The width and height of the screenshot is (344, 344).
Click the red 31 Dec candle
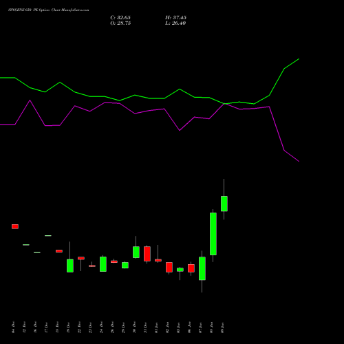click(147, 254)
